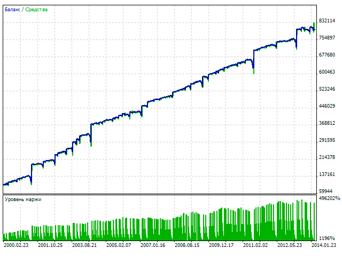The height and width of the screenshot is (256, 342).
Task: Click the 137161 axis value
Action: pos(327,174)
